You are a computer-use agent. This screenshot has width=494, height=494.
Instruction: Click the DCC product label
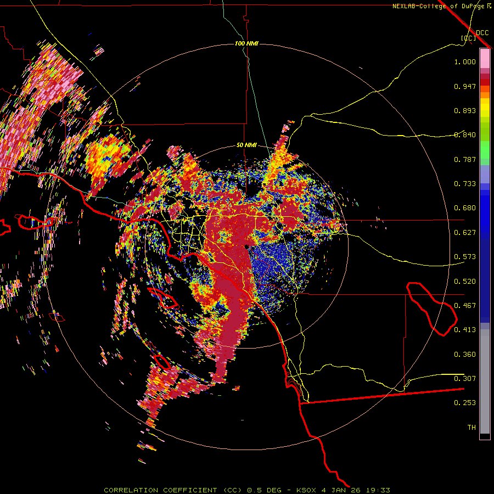(482, 33)
